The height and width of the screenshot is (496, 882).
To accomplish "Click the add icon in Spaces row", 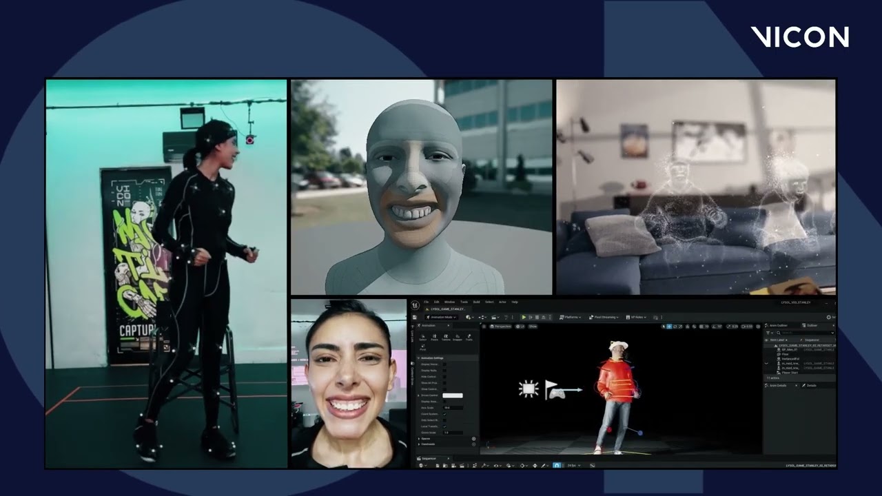I will 473,439.
